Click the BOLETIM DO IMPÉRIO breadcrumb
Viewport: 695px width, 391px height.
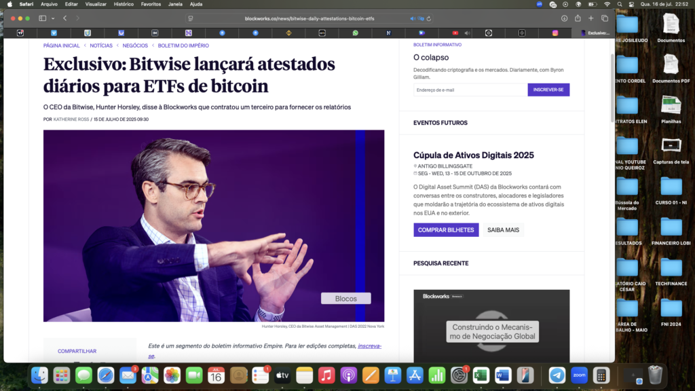pos(183,45)
